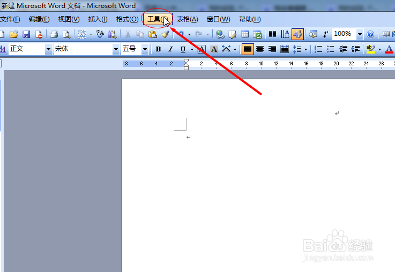Open the 格式(O) menu

point(127,19)
